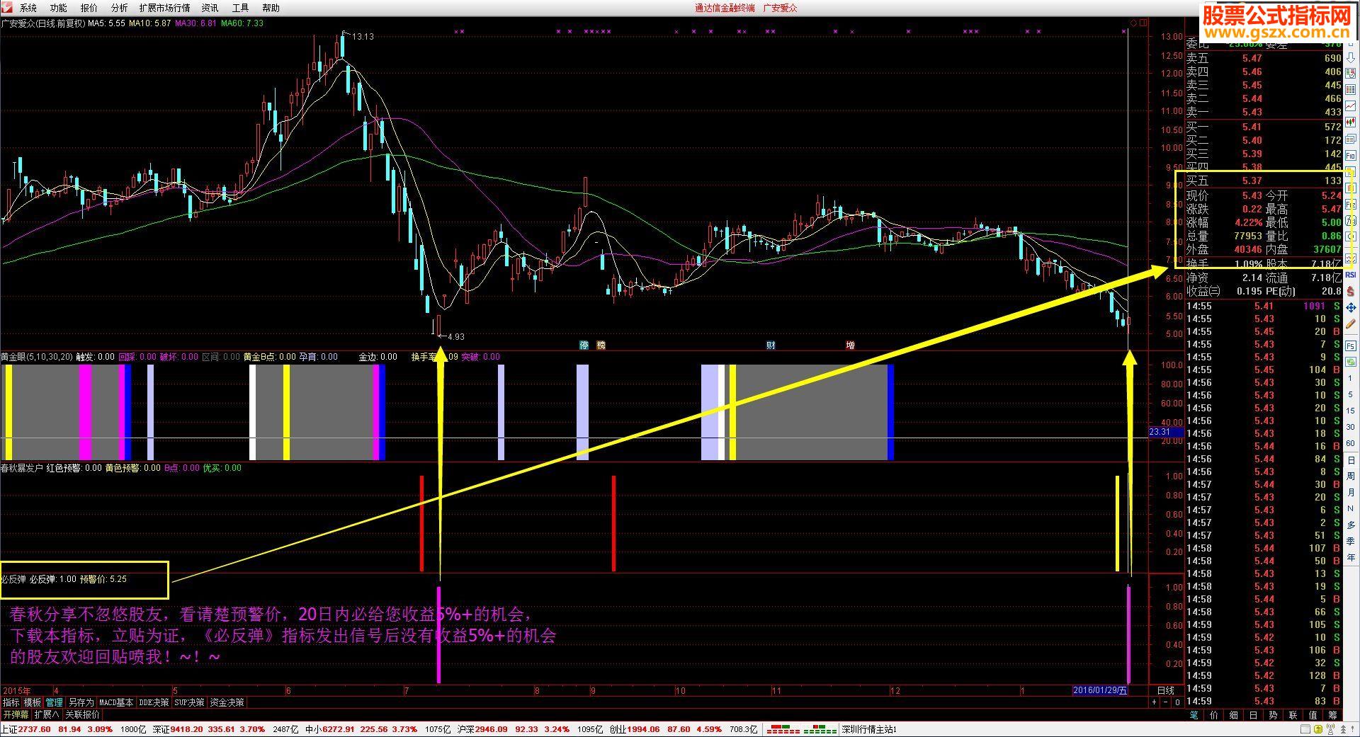Switch to yearly 年 period

click(1351, 556)
